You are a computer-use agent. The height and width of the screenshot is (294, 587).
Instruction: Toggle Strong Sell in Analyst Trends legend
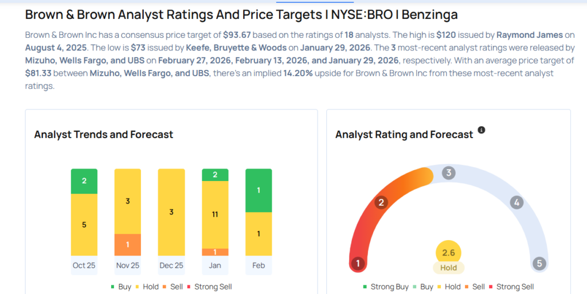point(210,287)
